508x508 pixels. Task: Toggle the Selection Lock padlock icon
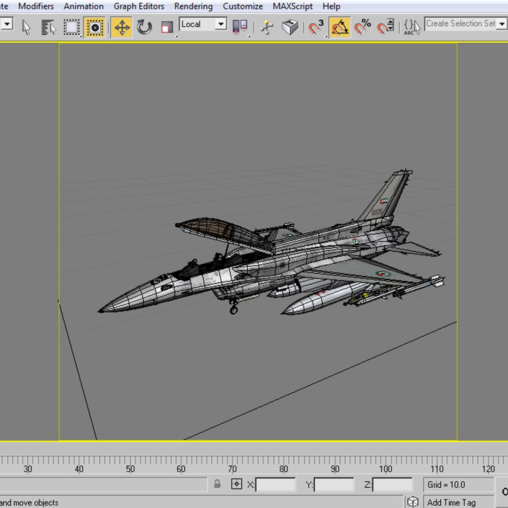(x=217, y=484)
